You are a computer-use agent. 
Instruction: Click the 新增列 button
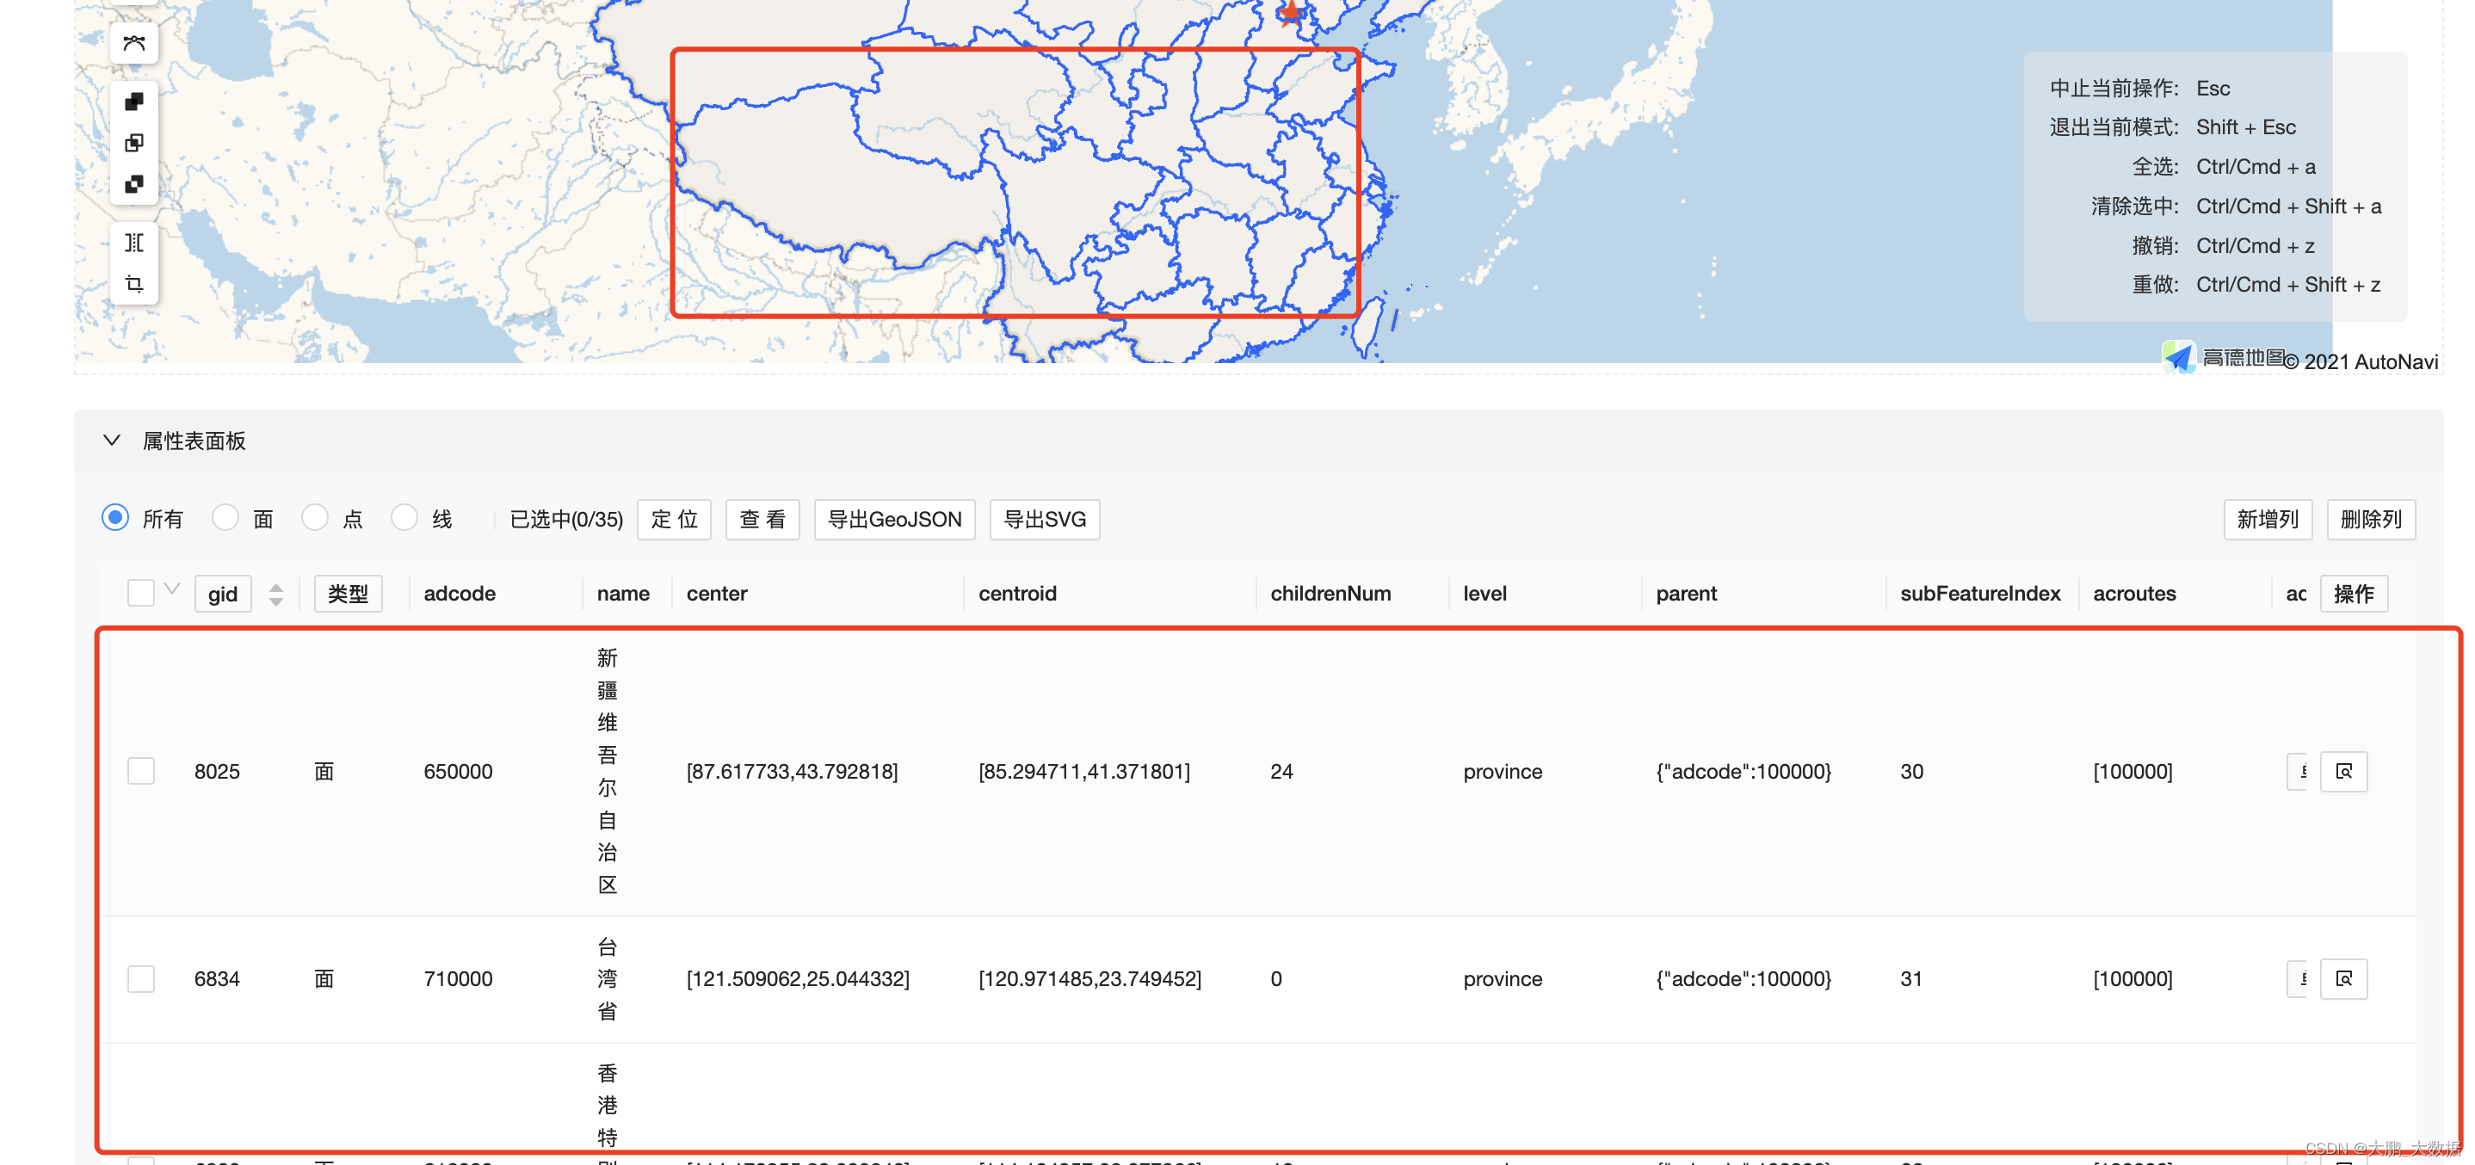coord(2268,520)
